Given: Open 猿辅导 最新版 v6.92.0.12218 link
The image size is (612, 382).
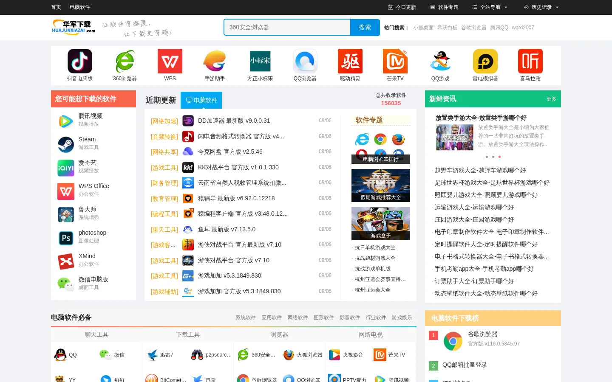Looking at the screenshot, I should (x=236, y=198).
